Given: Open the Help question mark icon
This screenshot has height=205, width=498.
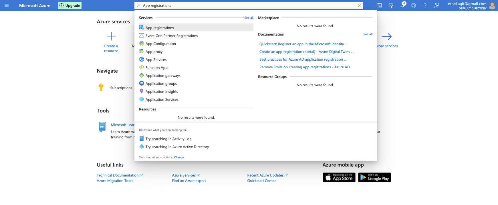Looking at the screenshot, I should [x=425, y=5].
